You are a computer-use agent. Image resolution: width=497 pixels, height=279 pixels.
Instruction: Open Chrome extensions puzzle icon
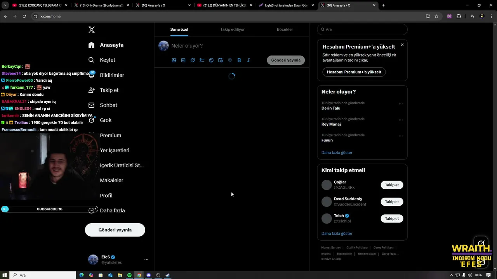(459, 16)
